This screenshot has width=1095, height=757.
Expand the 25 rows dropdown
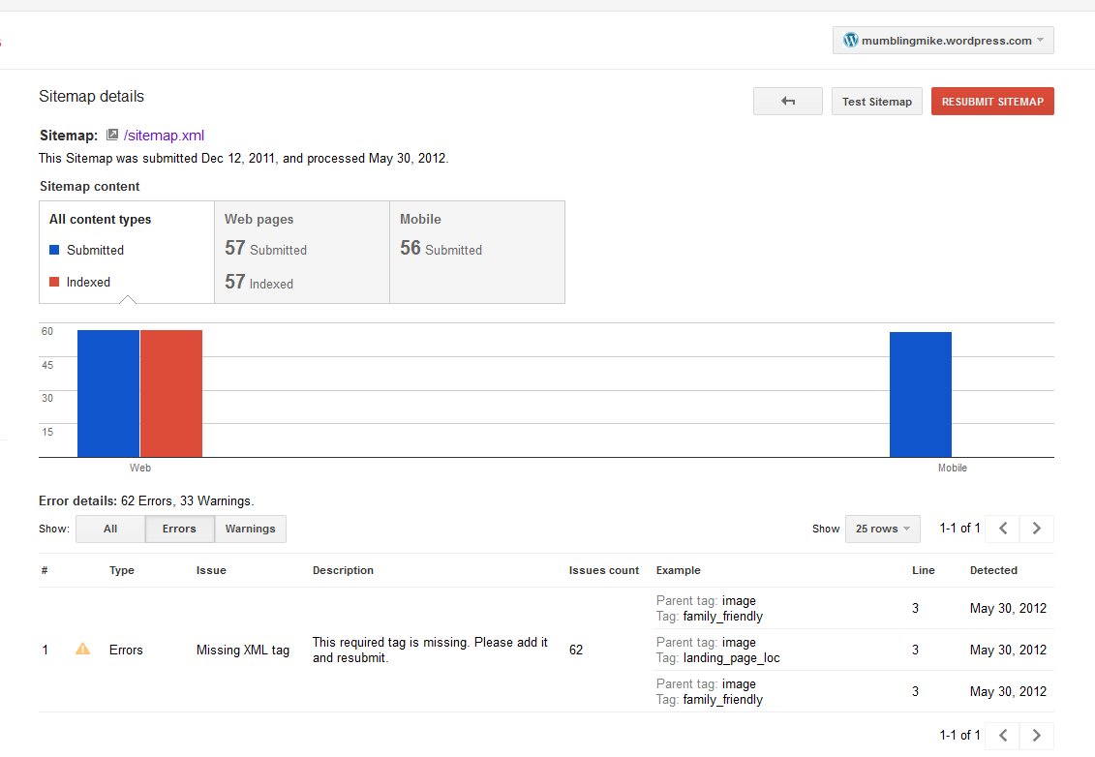(882, 529)
